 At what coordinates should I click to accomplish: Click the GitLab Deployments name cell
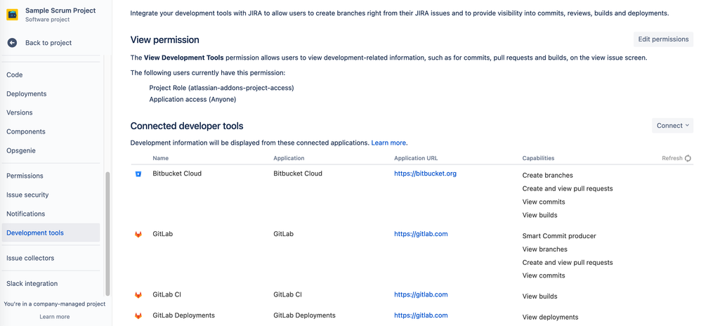point(184,315)
